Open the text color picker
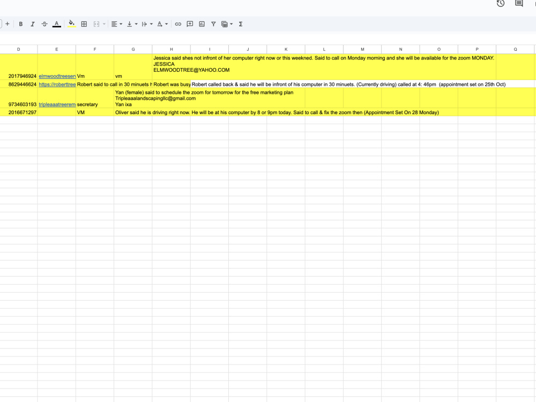Screen dimensions: 536x402 coord(57,24)
